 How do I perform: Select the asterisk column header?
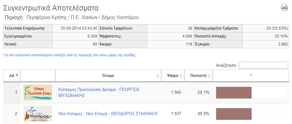[x=251, y=76]
